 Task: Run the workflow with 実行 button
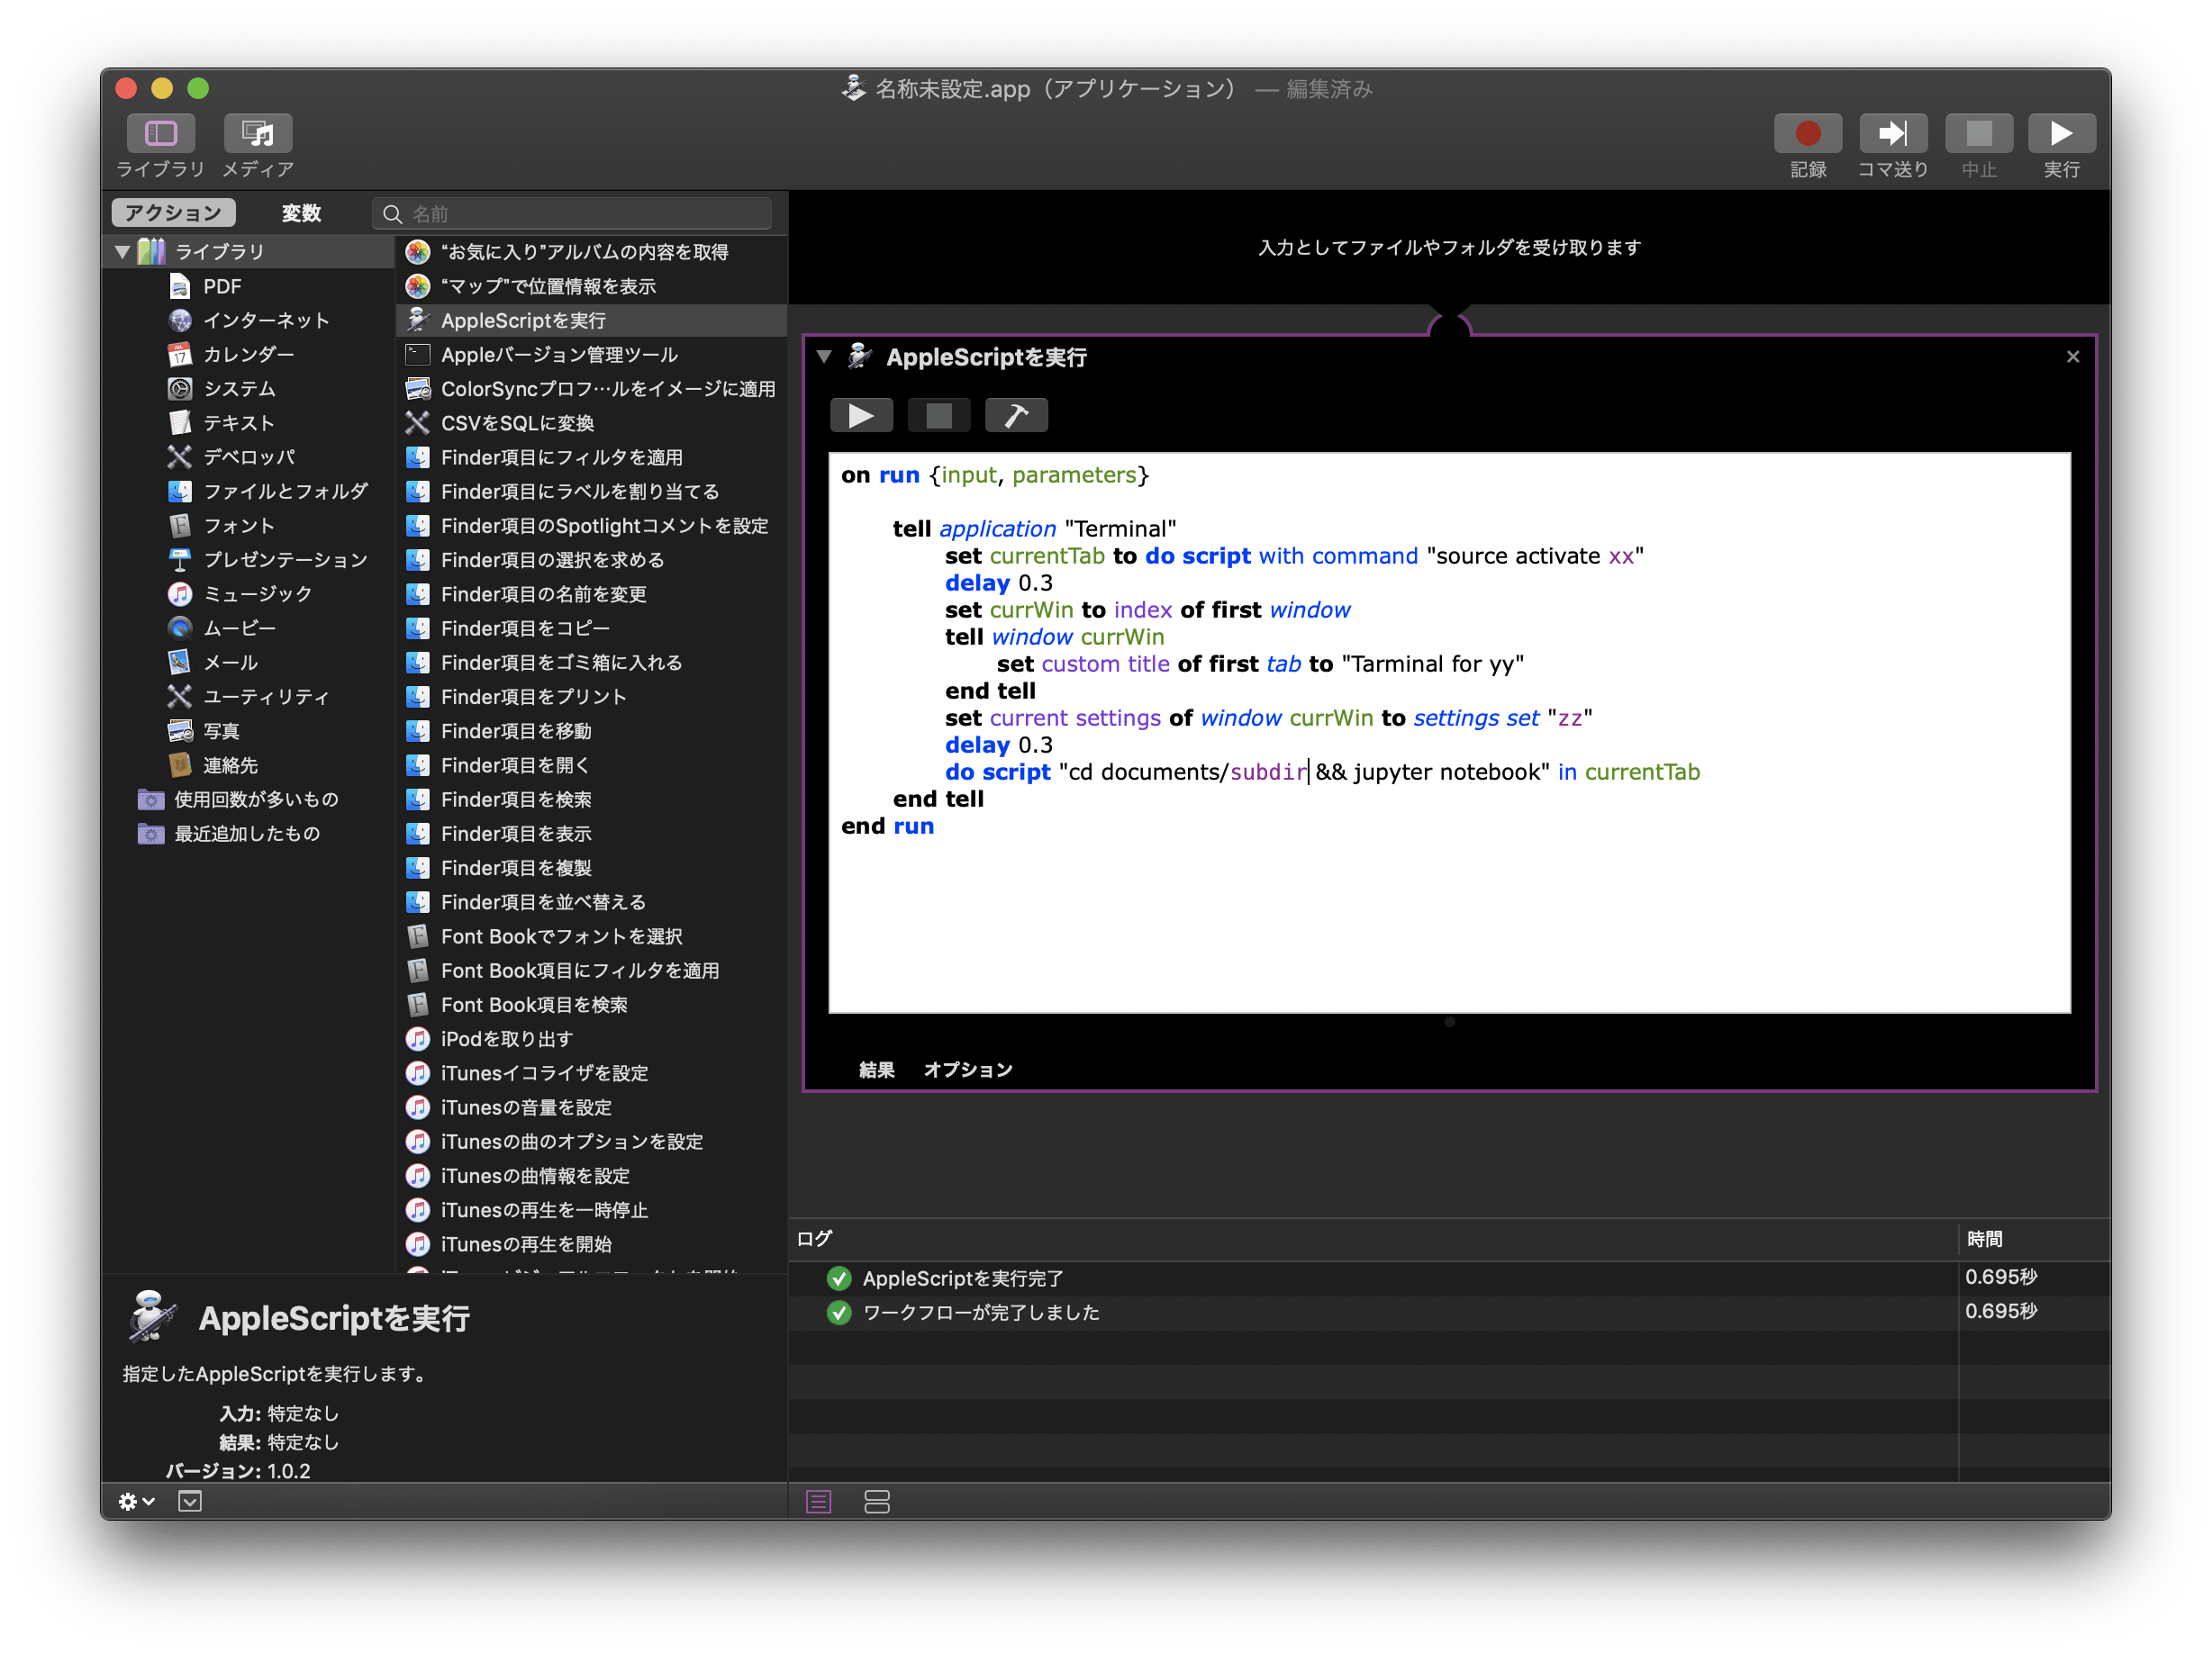tap(2061, 134)
